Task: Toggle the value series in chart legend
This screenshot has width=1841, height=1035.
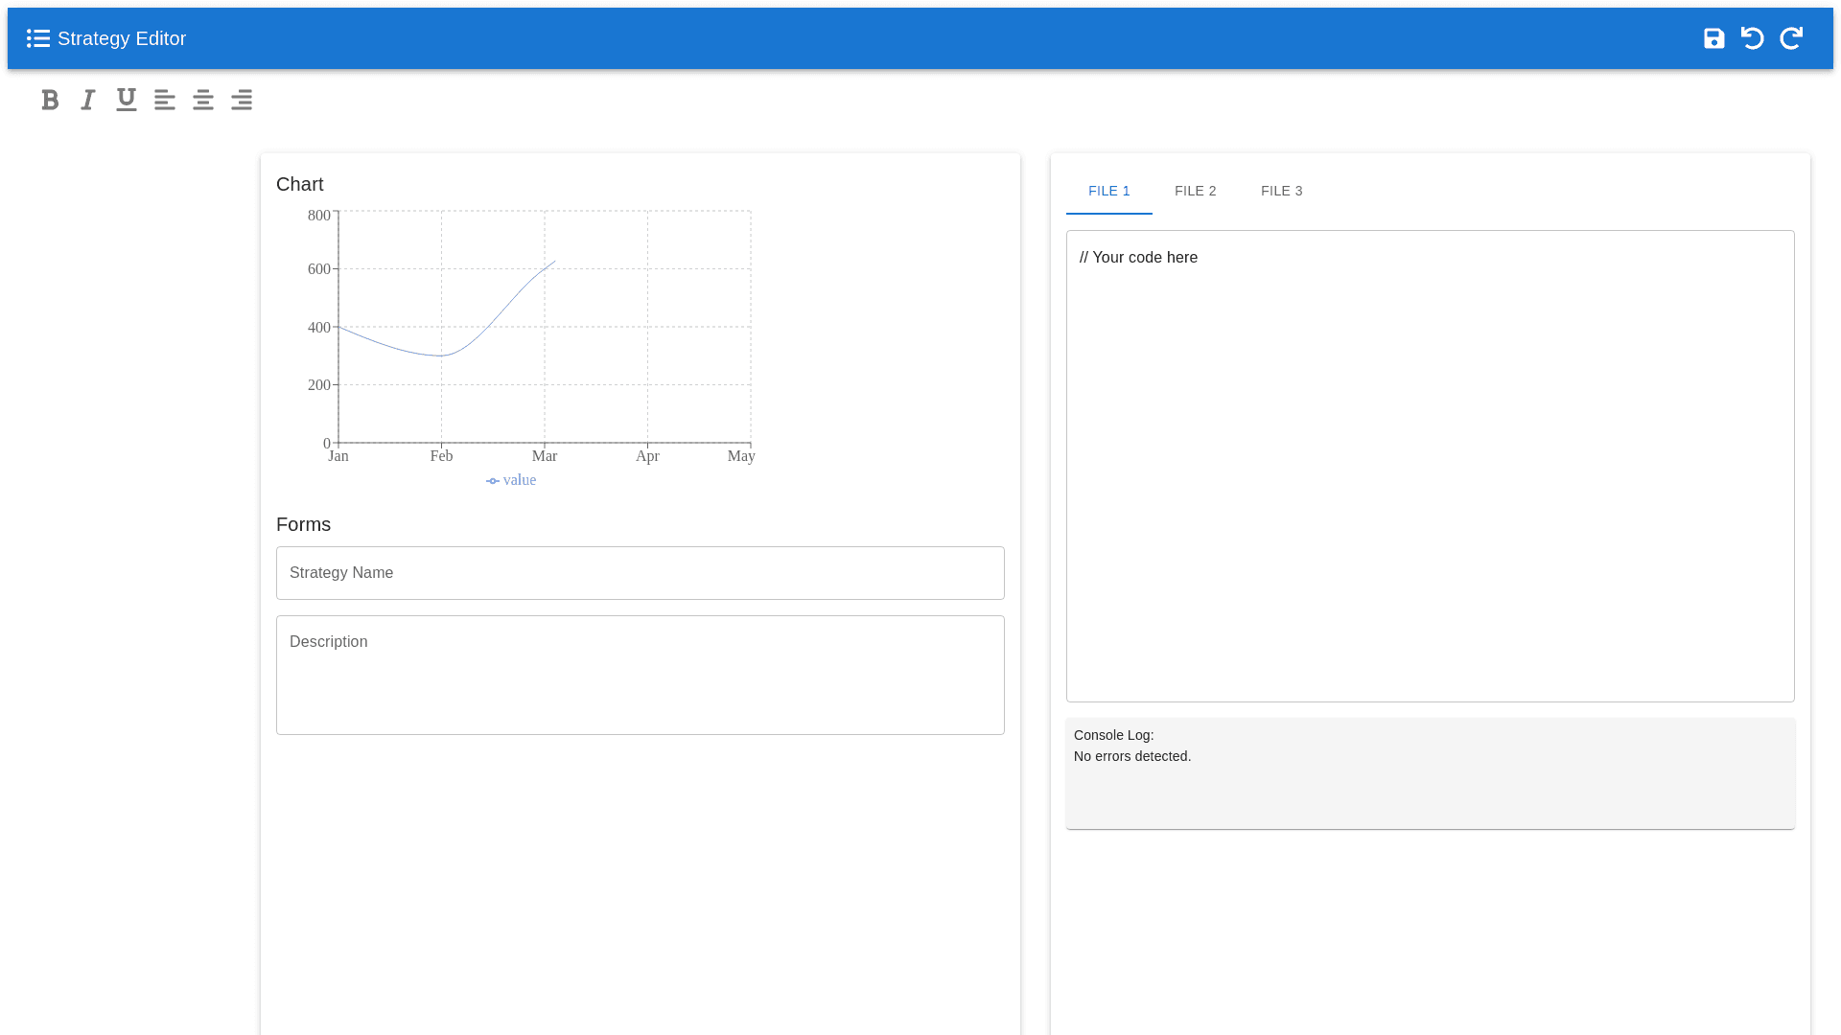Action: 511,480
